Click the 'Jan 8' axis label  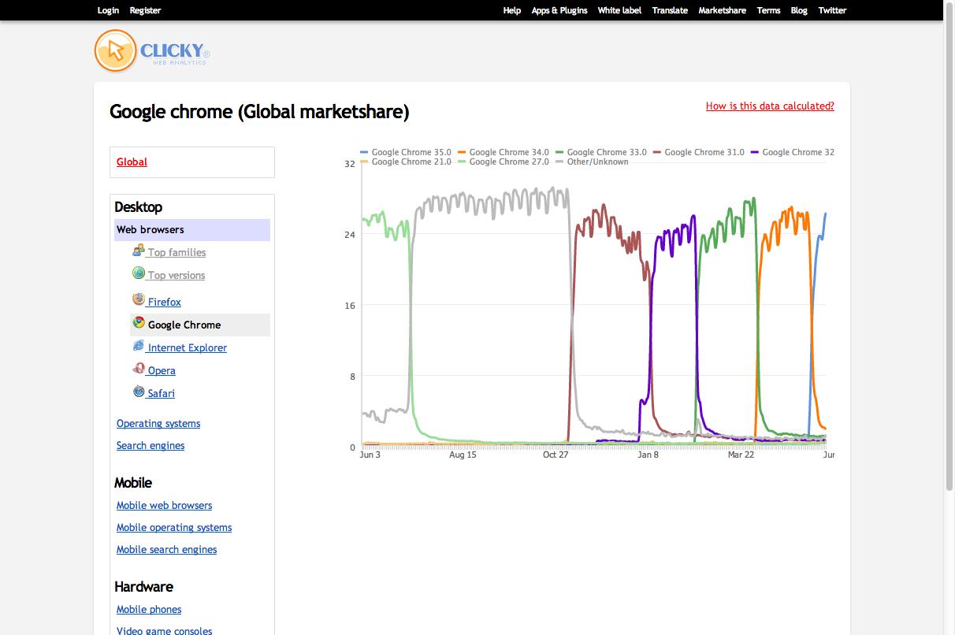[648, 455]
